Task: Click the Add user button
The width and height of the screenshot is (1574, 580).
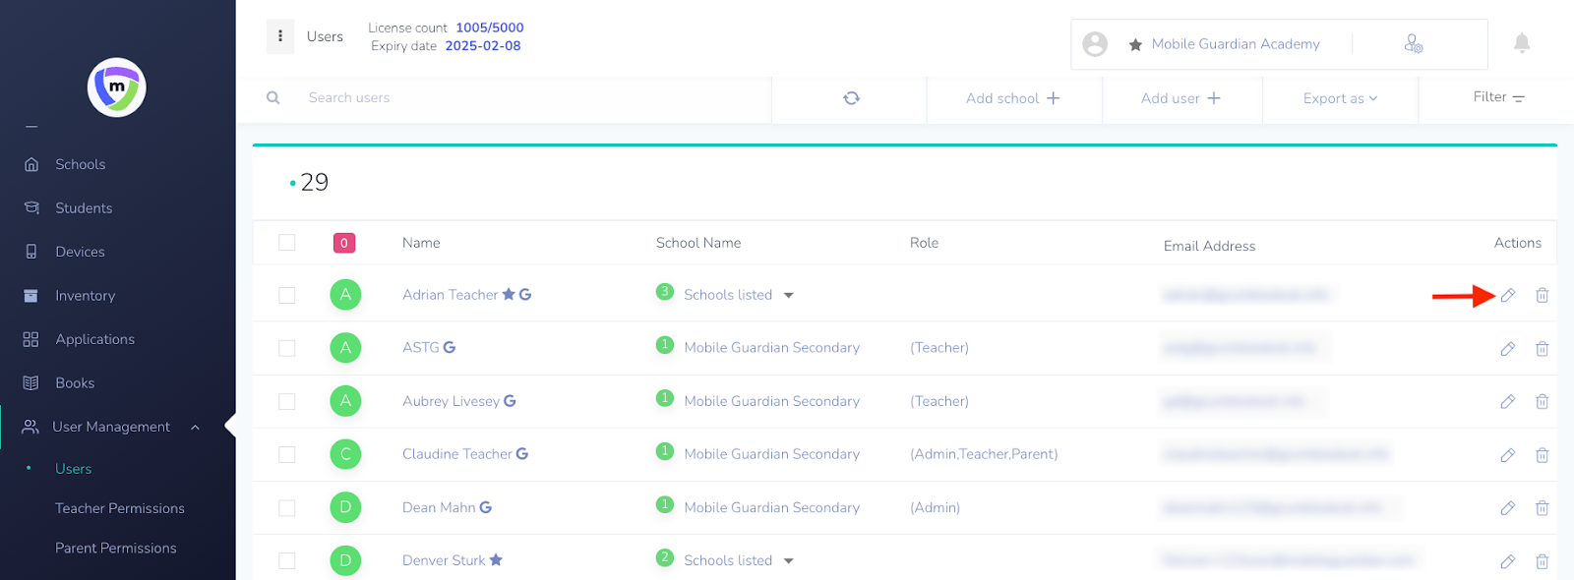Action: tap(1180, 98)
